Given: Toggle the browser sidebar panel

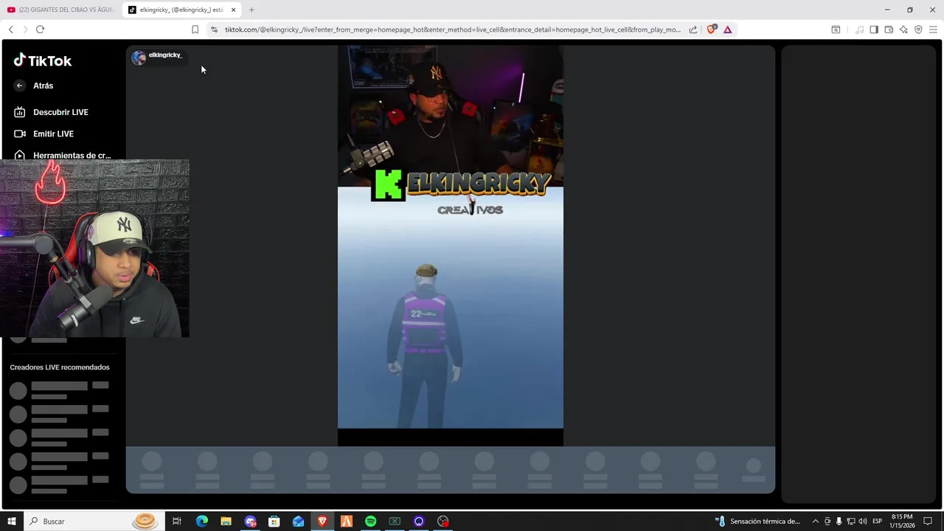Looking at the screenshot, I should point(874,29).
